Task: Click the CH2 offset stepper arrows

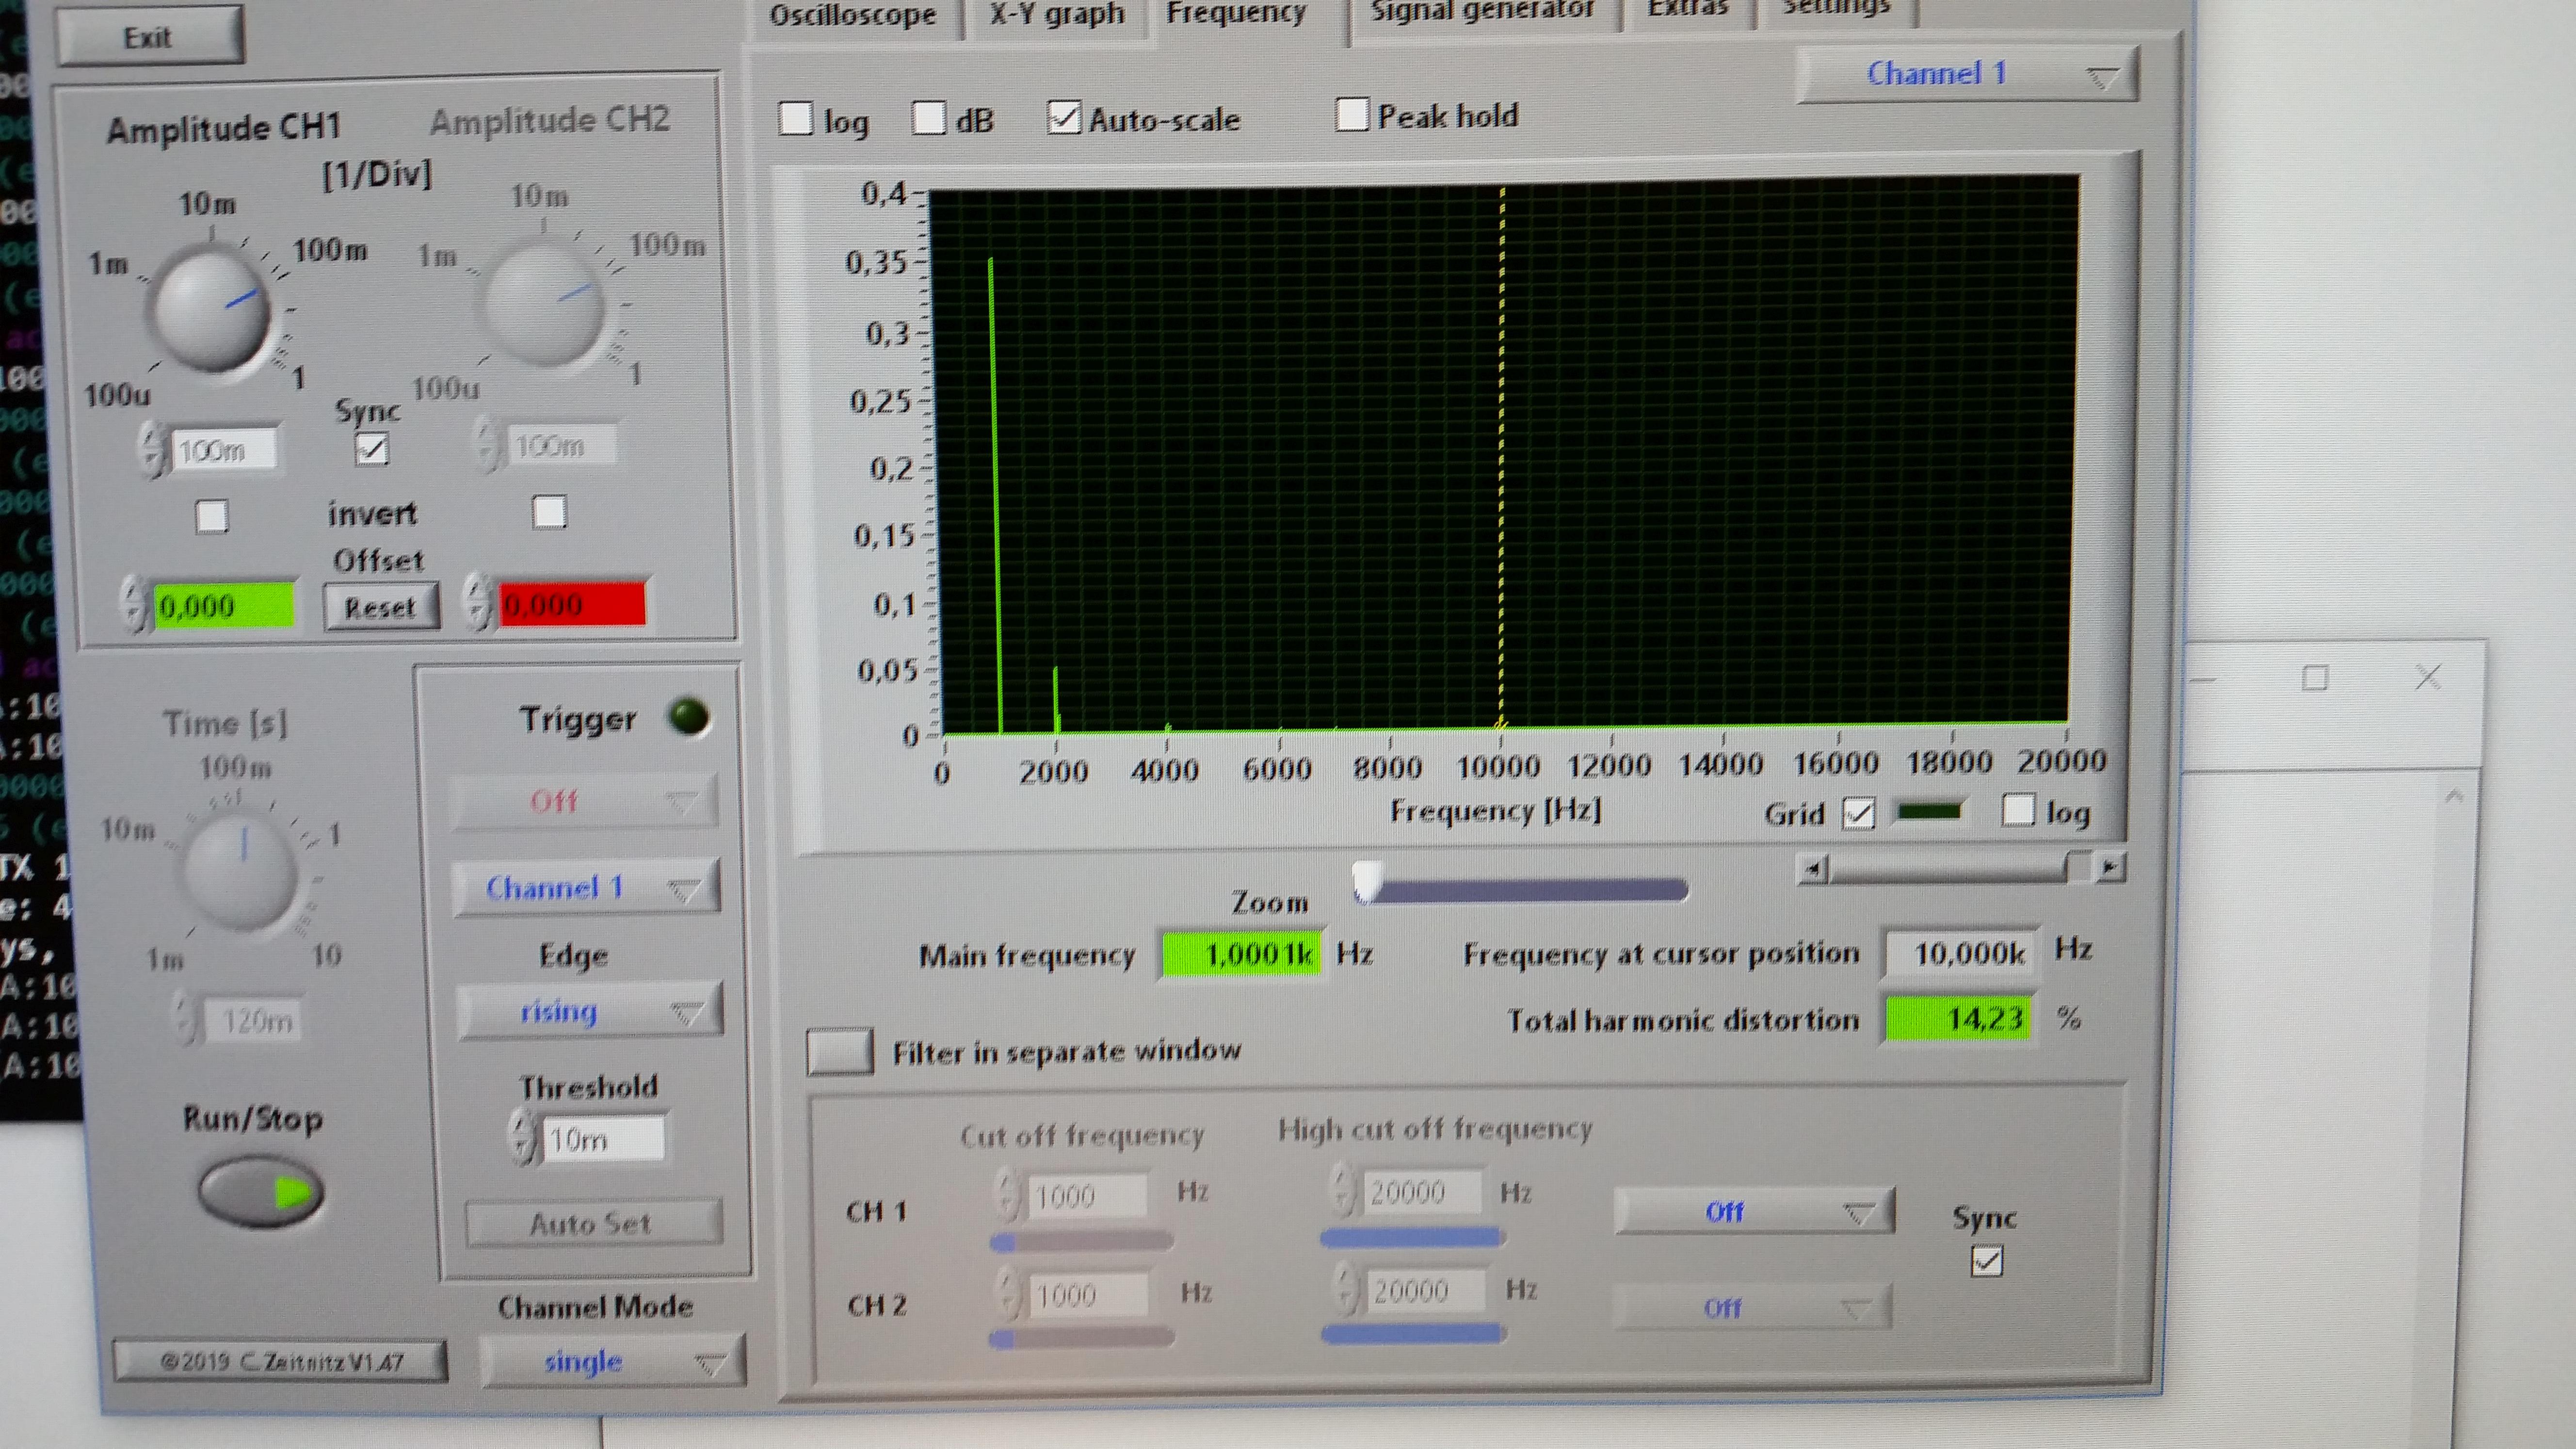Action: pyautogui.click(x=480, y=603)
